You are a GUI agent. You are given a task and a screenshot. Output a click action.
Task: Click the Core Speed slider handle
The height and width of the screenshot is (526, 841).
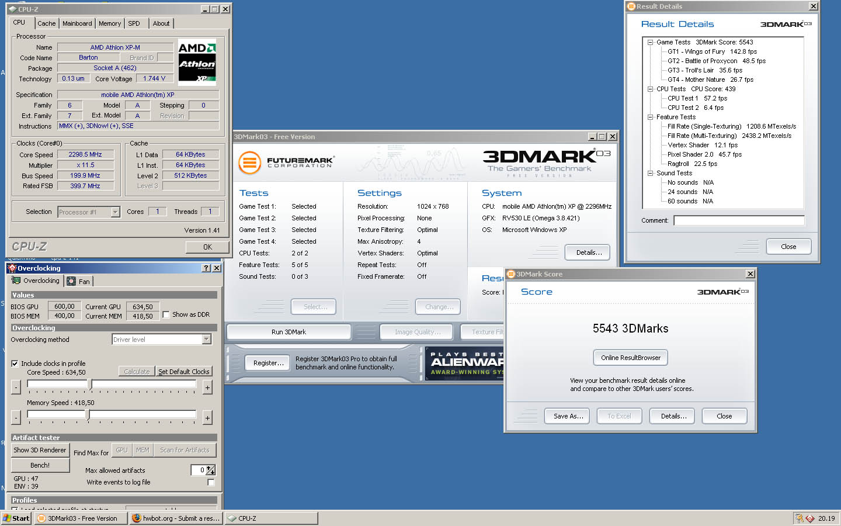click(x=89, y=384)
